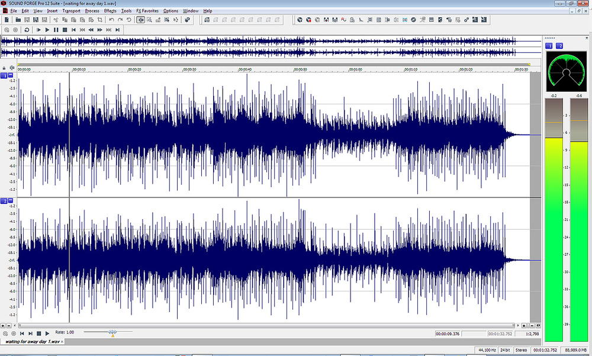Click the Open file folder icon
592x356 pixels.
(18, 20)
